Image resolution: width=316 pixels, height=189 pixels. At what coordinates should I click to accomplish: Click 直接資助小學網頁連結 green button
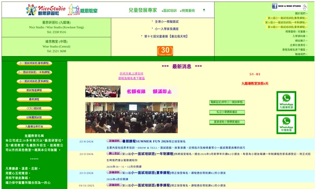pos(227,122)
